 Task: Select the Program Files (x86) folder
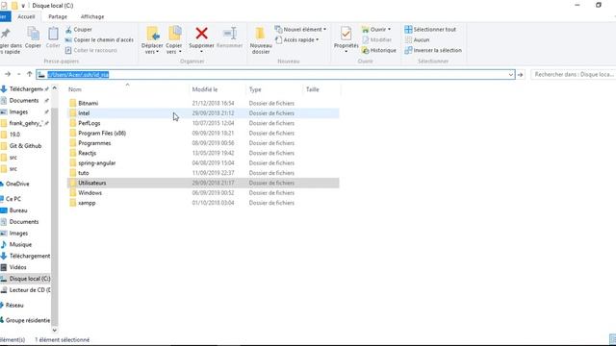[x=203, y=133]
